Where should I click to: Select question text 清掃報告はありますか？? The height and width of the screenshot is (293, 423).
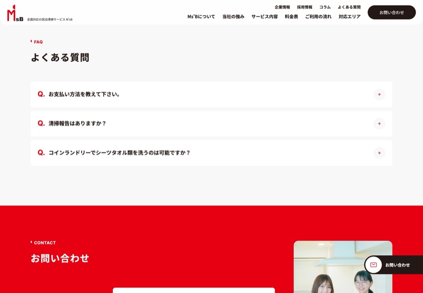click(77, 123)
